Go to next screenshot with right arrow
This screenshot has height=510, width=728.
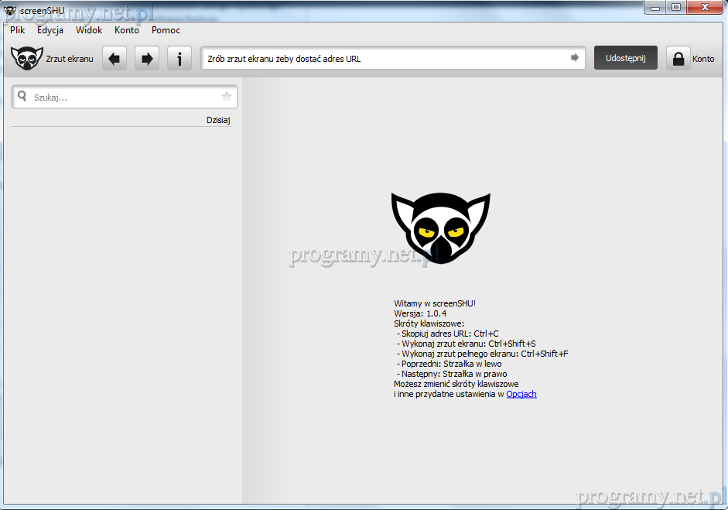(147, 59)
